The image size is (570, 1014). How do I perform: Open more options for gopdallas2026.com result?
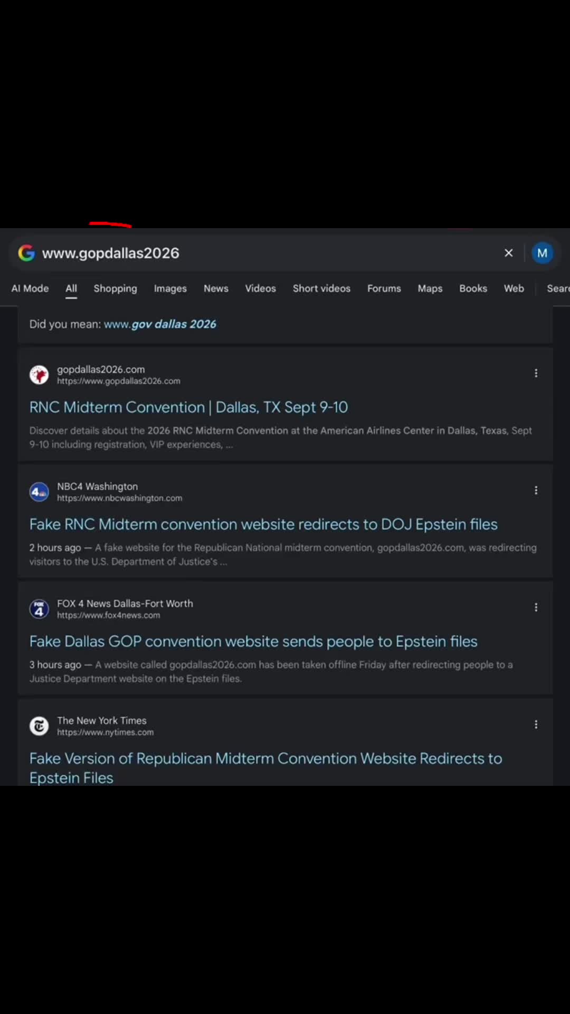536,373
